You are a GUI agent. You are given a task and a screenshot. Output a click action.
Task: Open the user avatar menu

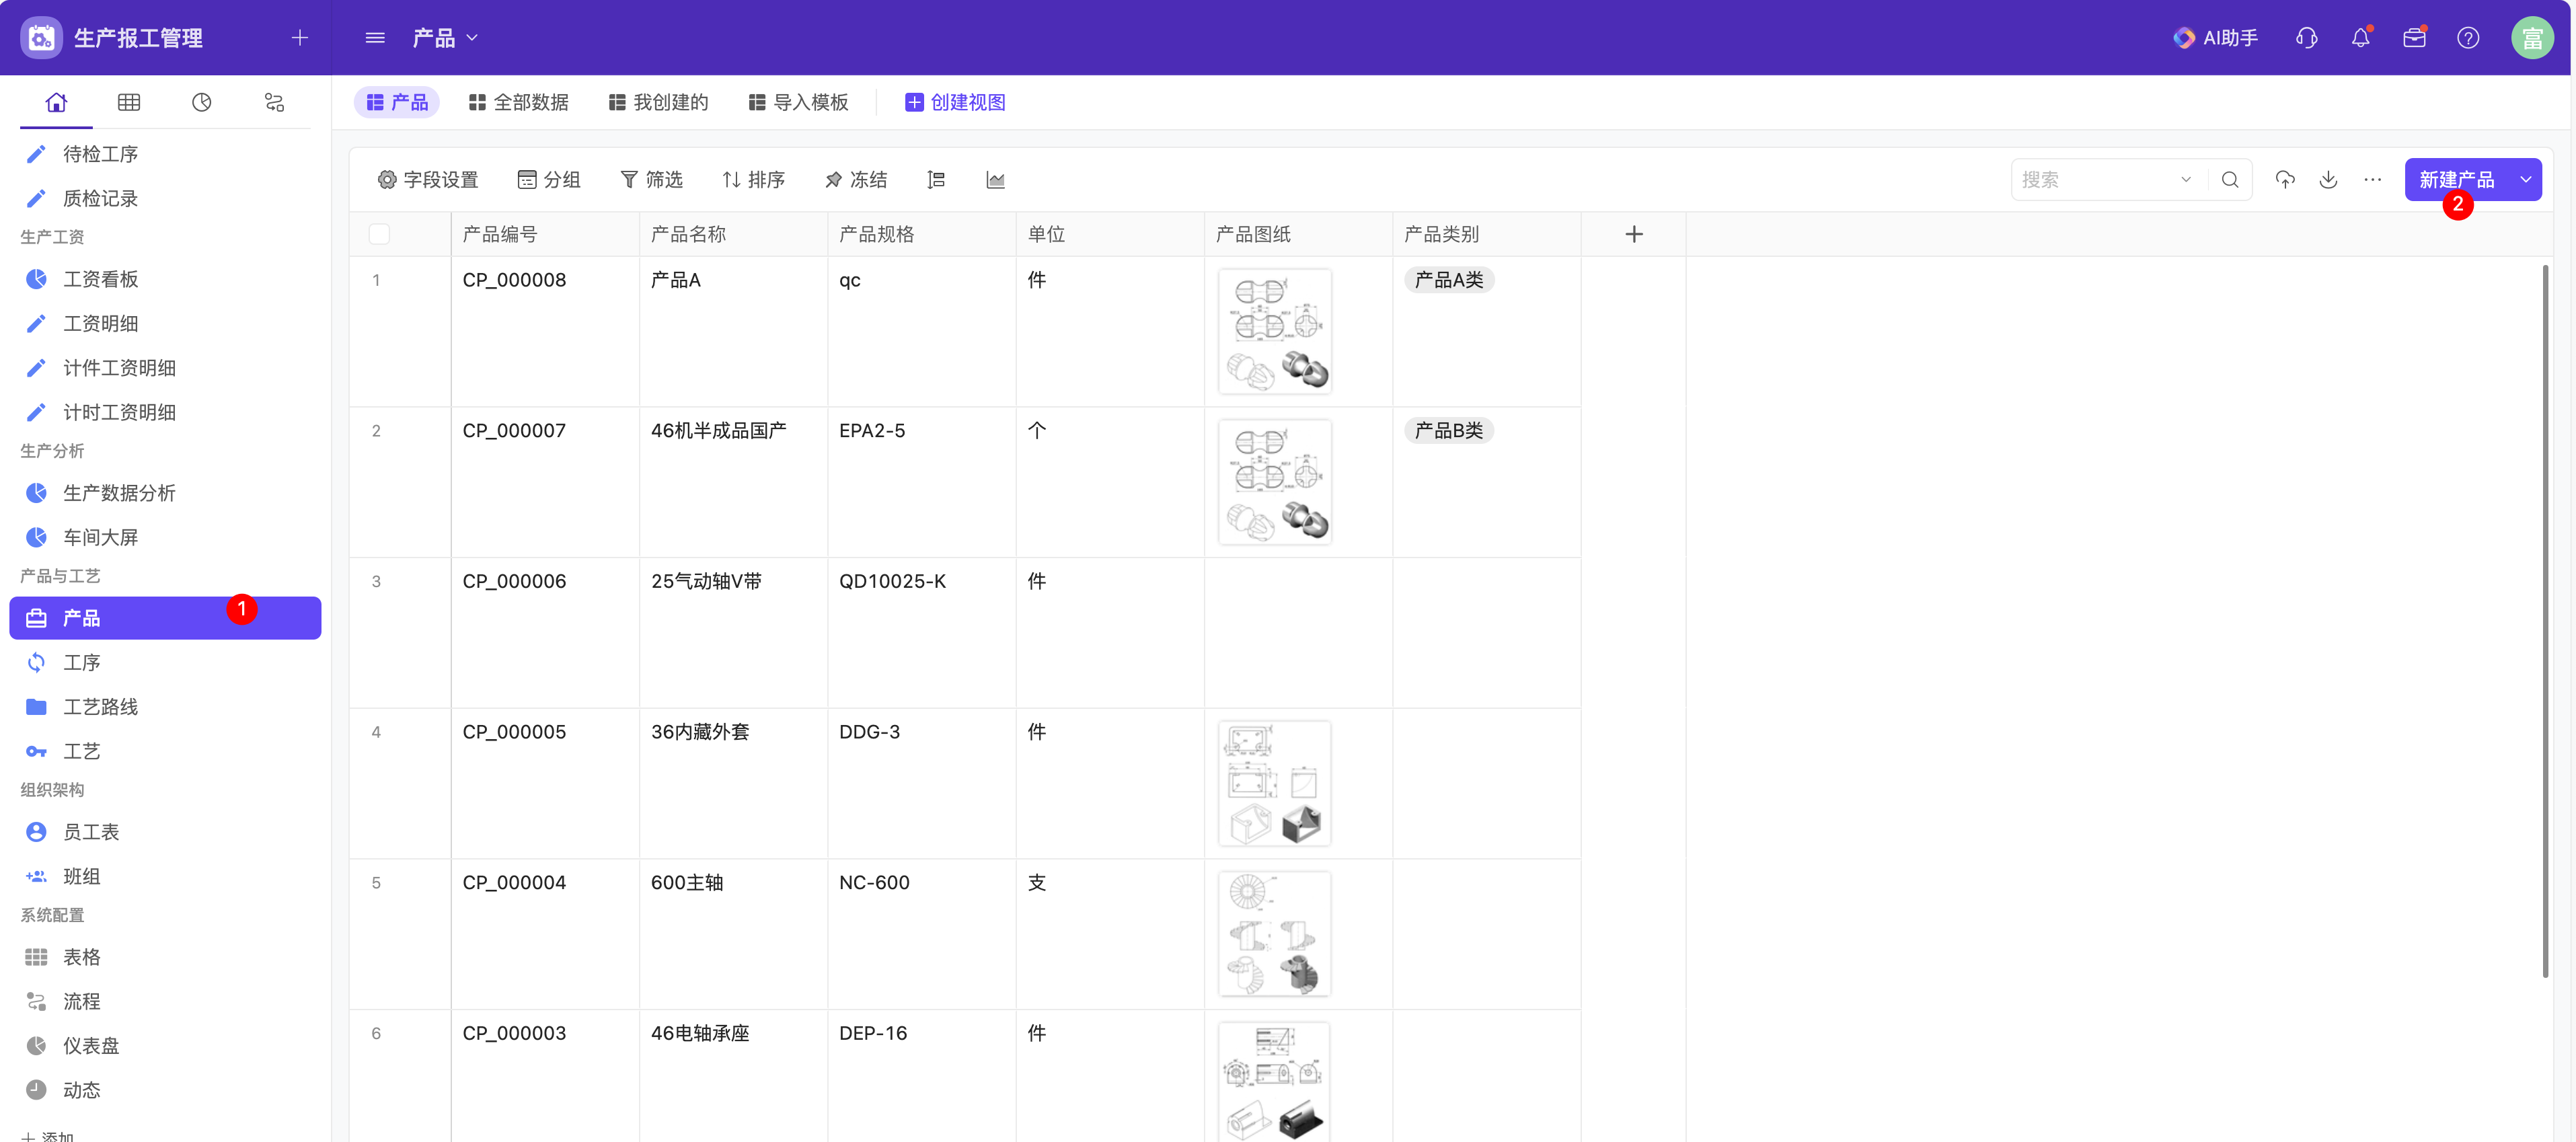tap(2532, 38)
